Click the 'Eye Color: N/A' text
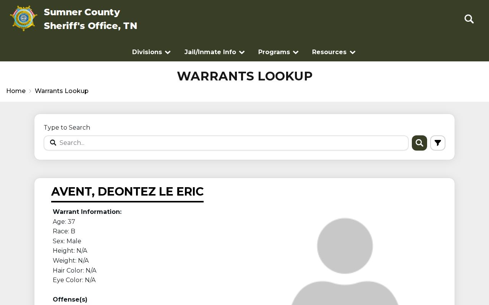The image size is (489, 305). click(x=74, y=280)
